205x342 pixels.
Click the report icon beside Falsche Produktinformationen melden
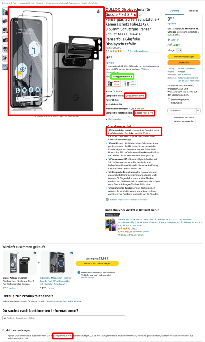tap(107, 199)
